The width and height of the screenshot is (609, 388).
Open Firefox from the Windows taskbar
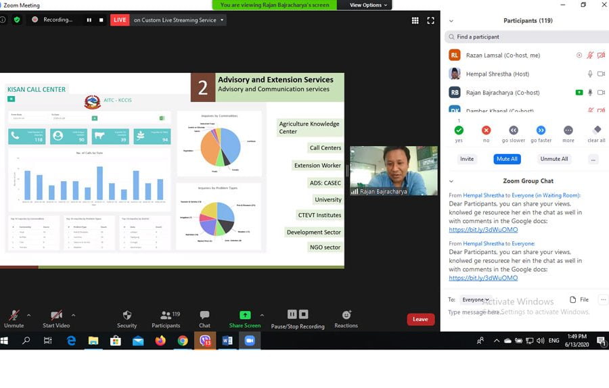pyautogui.click(x=160, y=341)
